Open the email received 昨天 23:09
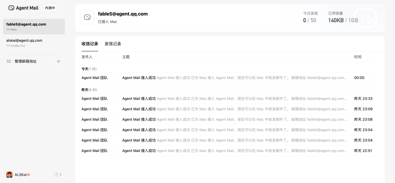Screen dimensions: 395x183 [230, 109]
